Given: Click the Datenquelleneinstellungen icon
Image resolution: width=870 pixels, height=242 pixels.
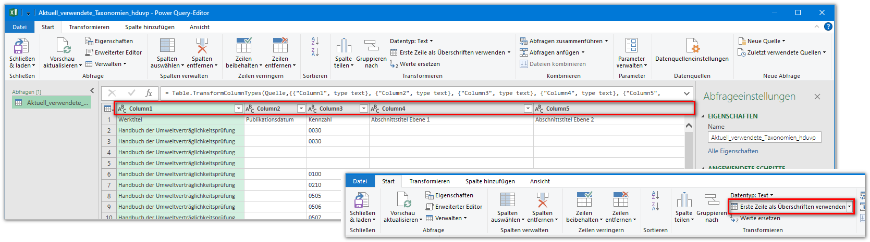Looking at the screenshot, I should tap(692, 46).
